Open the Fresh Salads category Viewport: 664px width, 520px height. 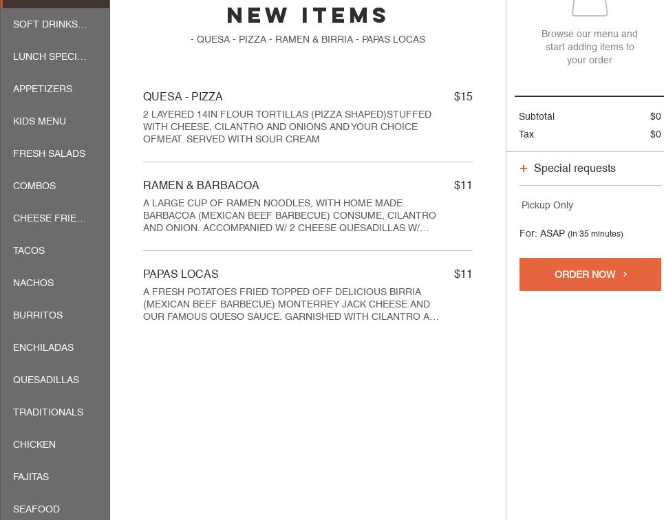point(49,153)
